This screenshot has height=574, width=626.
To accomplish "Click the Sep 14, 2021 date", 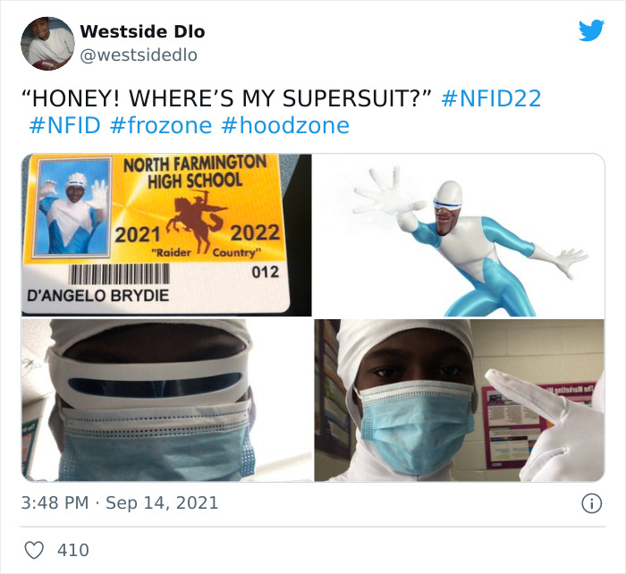I will [x=162, y=502].
